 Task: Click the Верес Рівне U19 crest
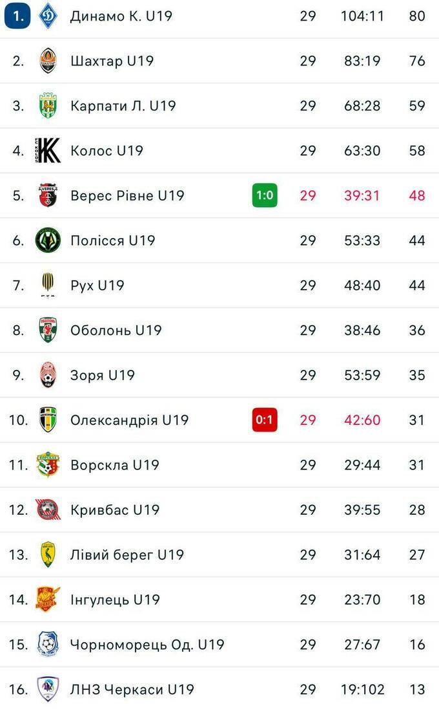tap(48, 195)
